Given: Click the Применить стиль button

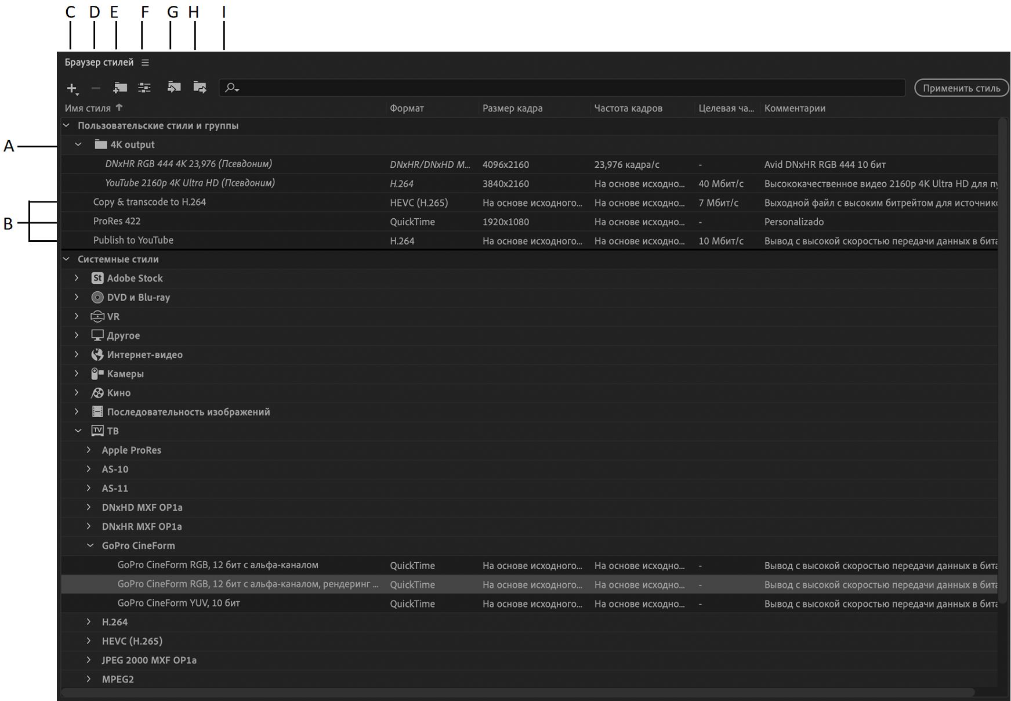Looking at the screenshot, I should pos(961,88).
